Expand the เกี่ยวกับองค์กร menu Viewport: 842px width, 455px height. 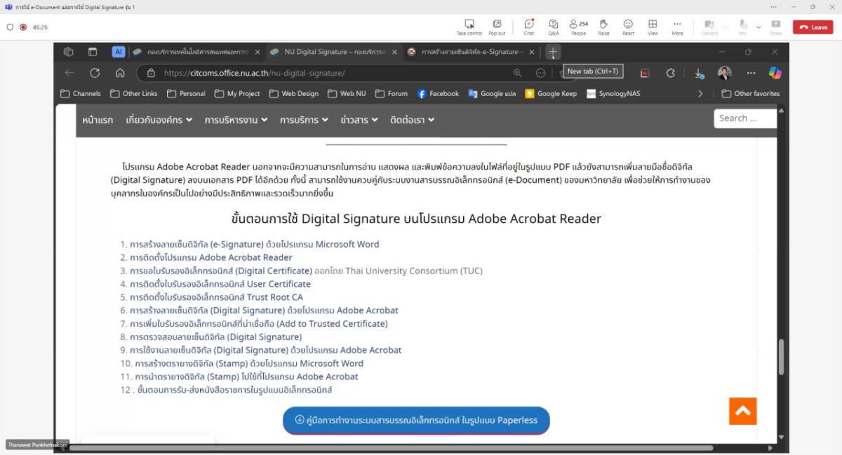pos(159,120)
